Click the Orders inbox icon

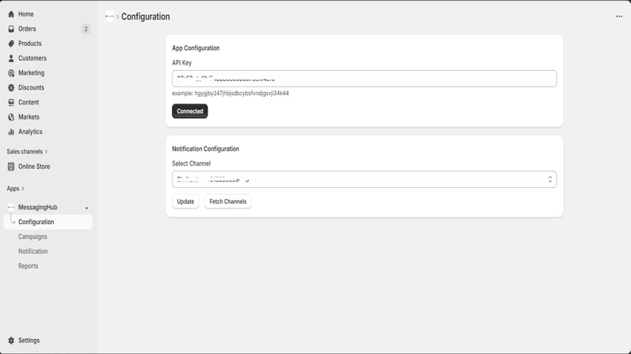pyautogui.click(x=11, y=29)
